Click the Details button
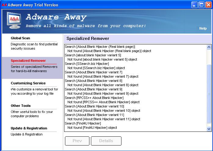The image size is (213, 151). pyautogui.click(x=106, y=141)
